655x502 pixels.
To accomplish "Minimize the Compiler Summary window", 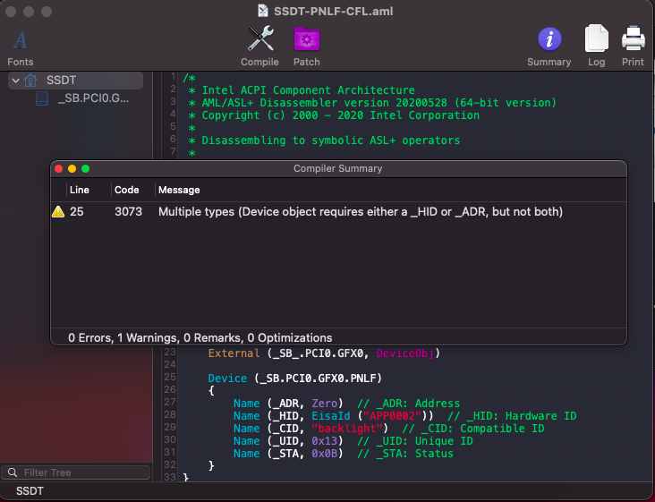I will [x=72, y=168].
